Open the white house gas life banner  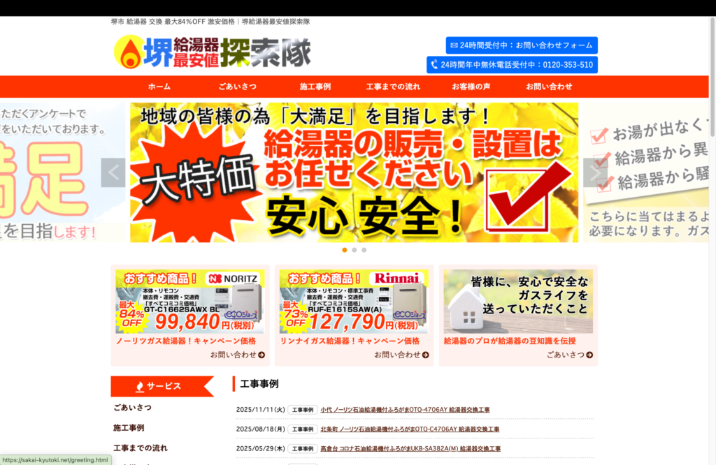pos(518,302)
